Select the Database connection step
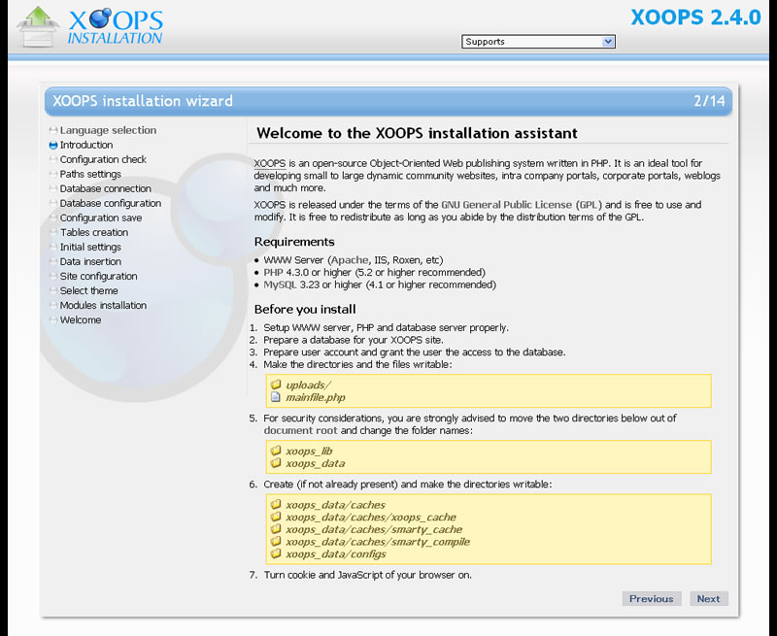Image resolution: width=777 pixels, height=636 pixels. click(x=106, y=188)
